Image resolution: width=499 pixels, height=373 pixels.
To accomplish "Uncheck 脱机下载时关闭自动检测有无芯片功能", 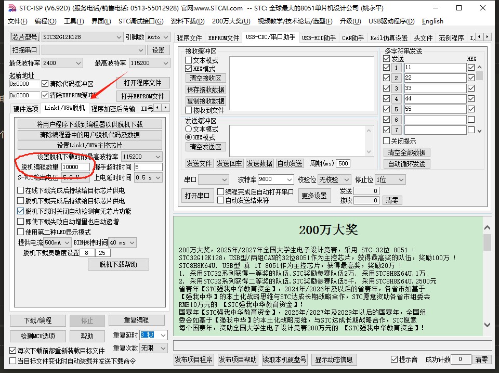I will click(21, 211).
